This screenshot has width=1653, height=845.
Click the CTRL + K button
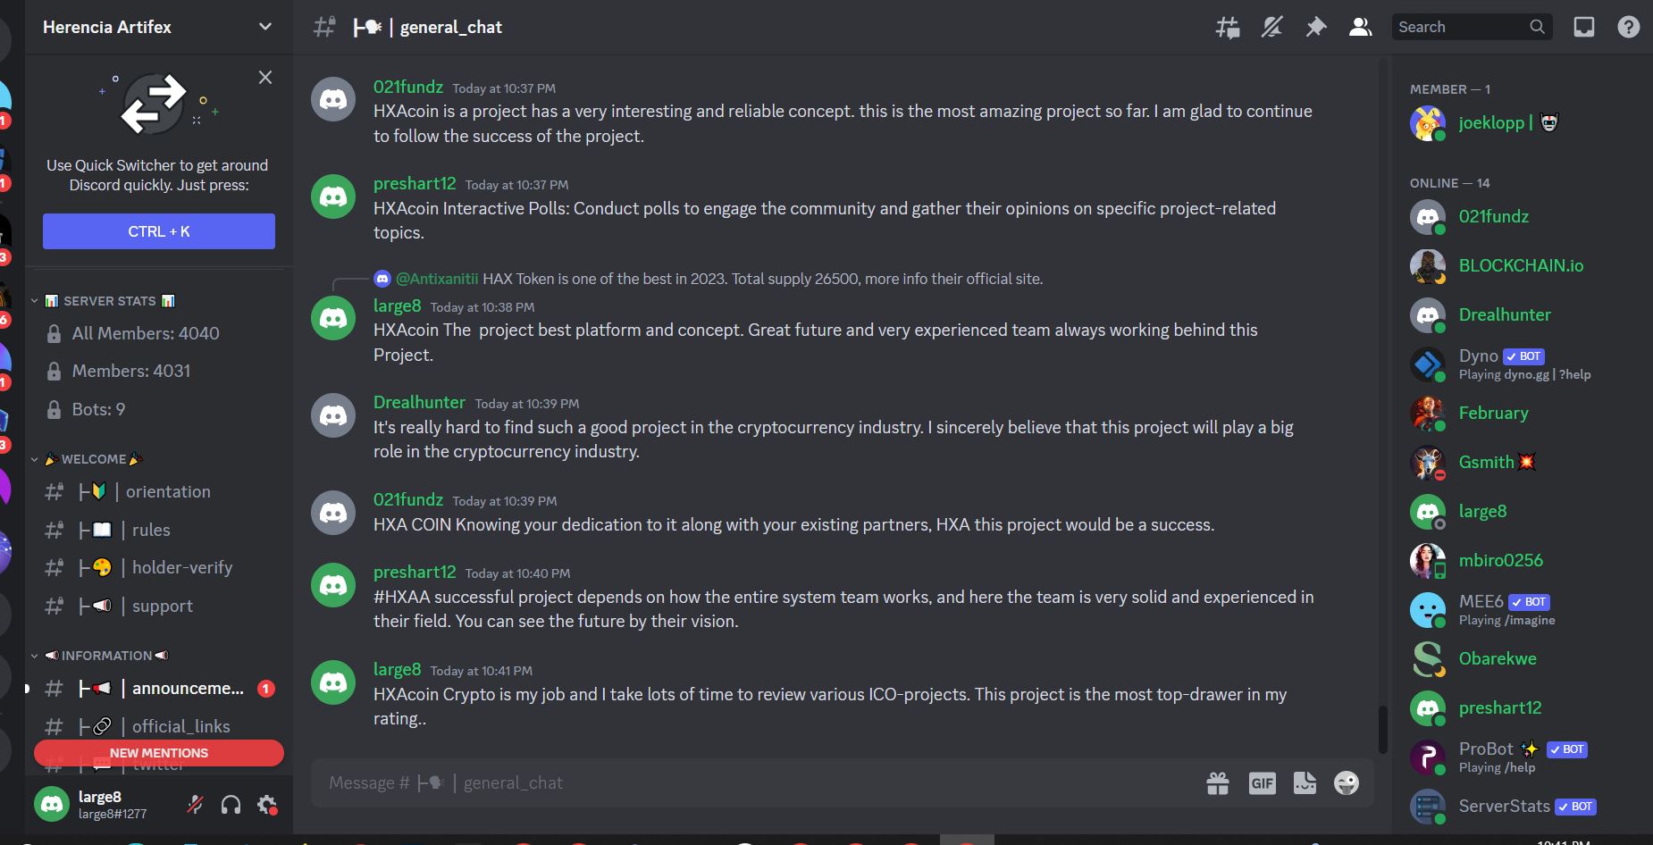[x=159, y=231]
